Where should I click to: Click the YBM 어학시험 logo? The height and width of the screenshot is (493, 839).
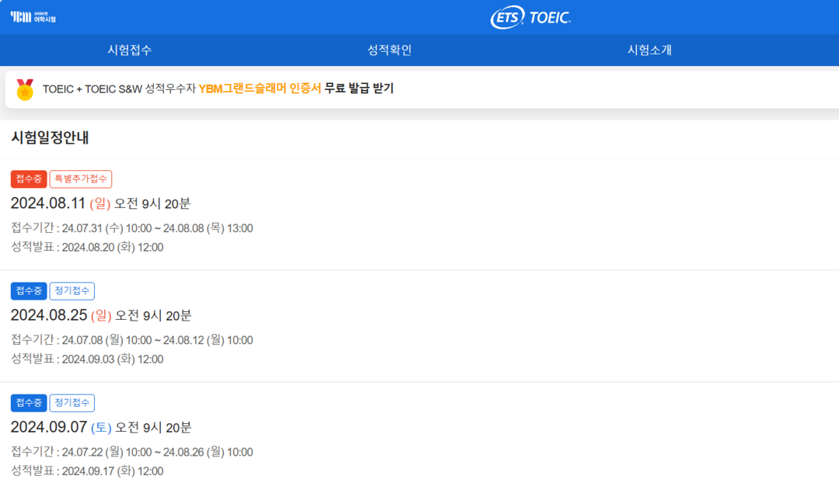(x=33, y=16)
